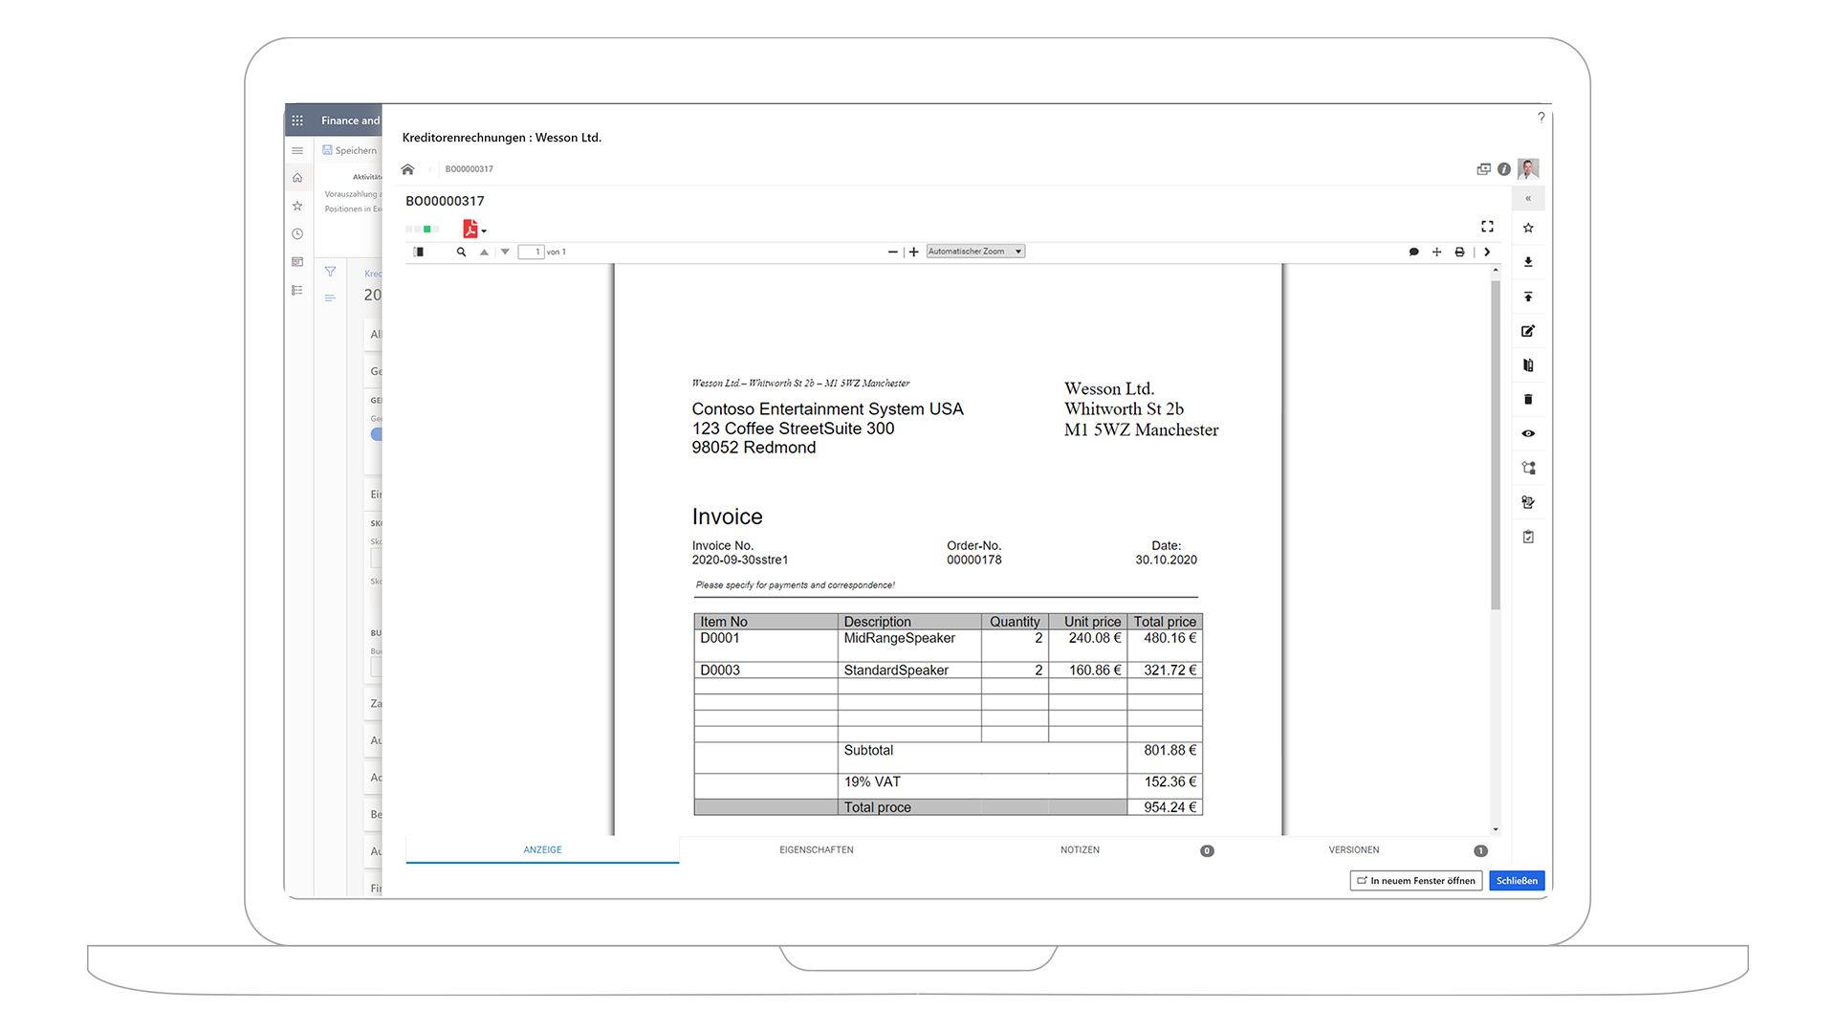Select the StandardSpeaker description cell
The image size is (1836, 1033).
(x=909, y=670)
